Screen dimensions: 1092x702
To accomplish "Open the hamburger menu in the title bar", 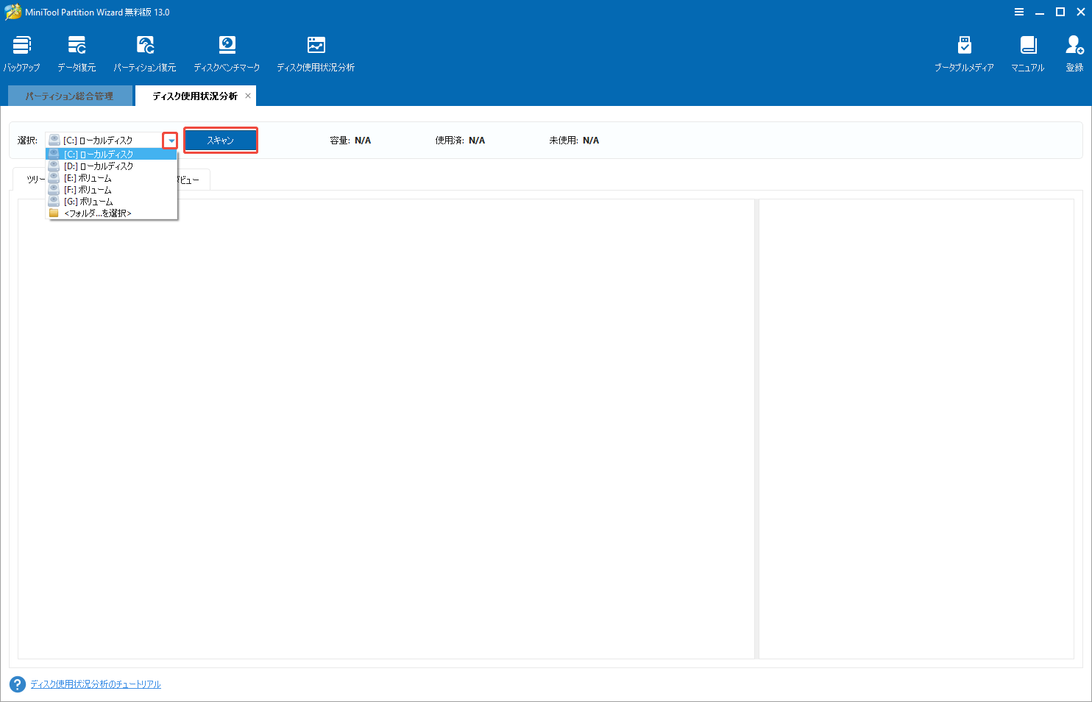I will (1019, 12).
